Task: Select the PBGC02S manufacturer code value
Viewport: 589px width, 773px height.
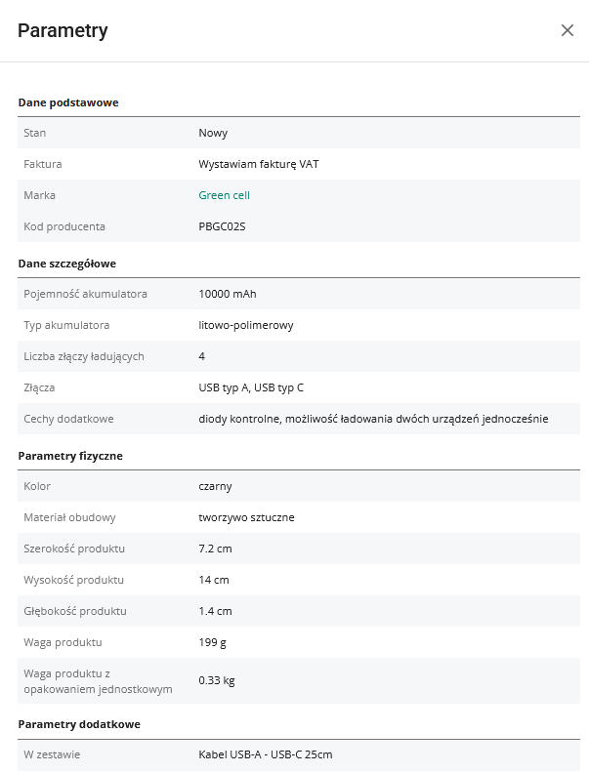Action: click(x=221, y=226)
